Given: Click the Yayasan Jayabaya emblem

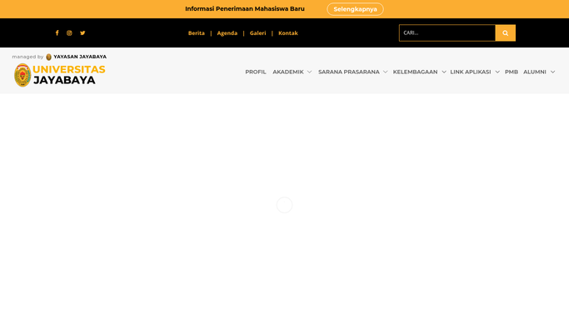Looking at the screenshot, I should pos(48,57).
